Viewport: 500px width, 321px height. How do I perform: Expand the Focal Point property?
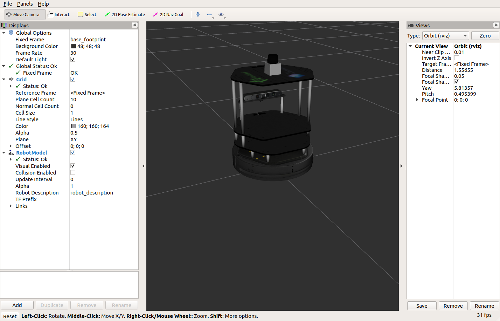pos(417,100)
